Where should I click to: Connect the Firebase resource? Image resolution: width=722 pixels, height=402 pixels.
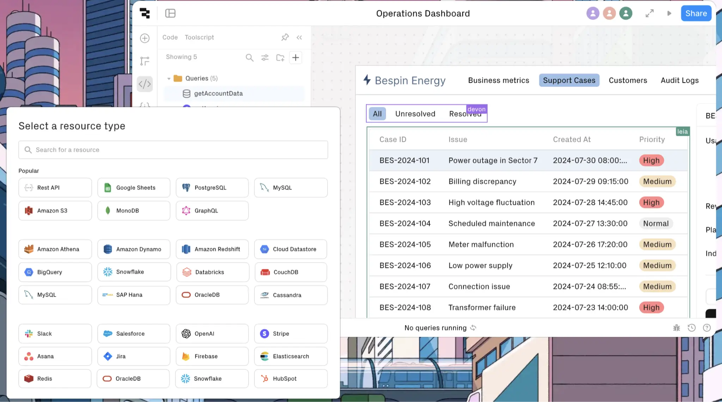click(212, 356)
